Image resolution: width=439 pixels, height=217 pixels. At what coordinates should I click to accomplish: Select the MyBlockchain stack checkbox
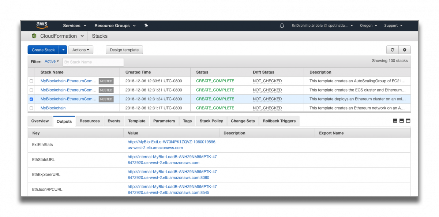coord(31,108)
